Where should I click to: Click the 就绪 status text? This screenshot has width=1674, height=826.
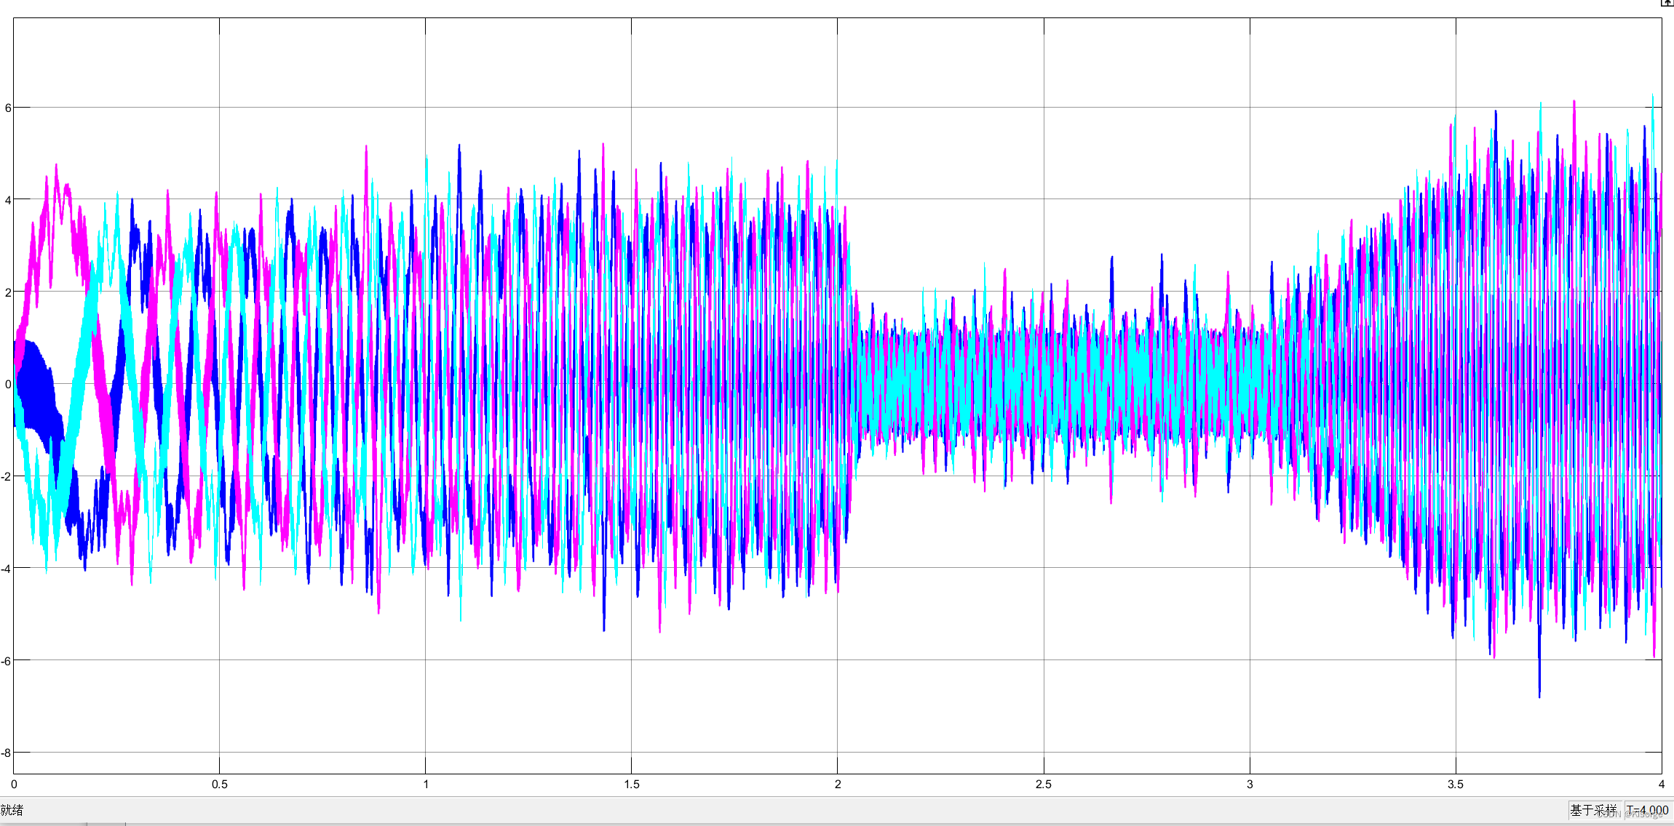(x=12, y=810)
